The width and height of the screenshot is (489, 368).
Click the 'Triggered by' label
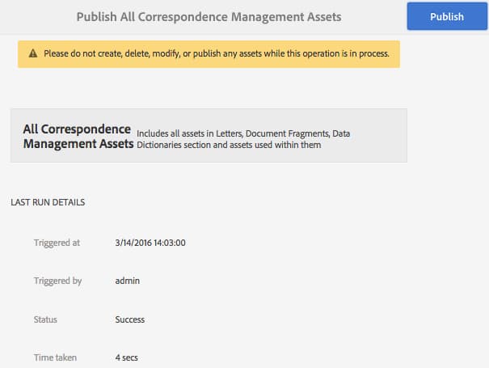(x=57, y=281)
